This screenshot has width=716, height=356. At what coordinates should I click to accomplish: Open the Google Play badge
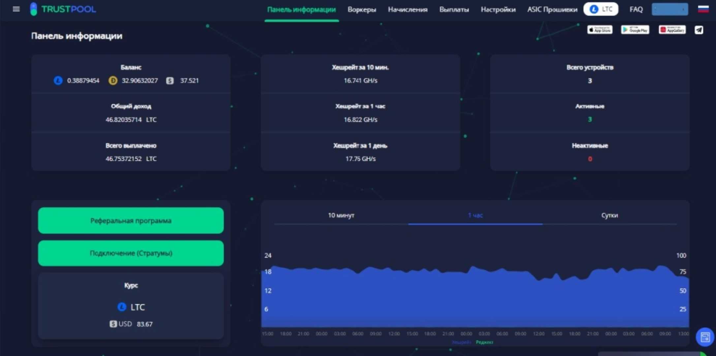635,30
